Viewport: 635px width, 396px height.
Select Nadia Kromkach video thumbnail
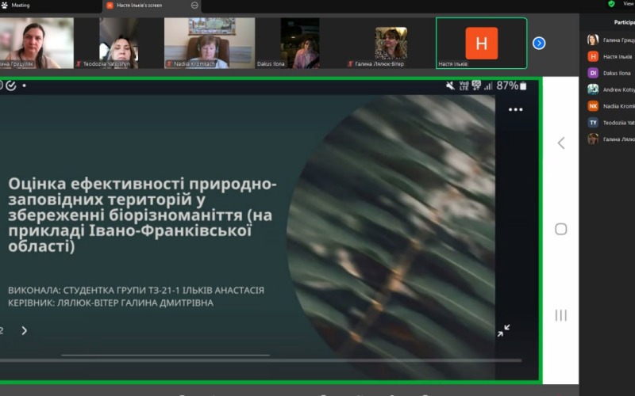tap(210, 43)
